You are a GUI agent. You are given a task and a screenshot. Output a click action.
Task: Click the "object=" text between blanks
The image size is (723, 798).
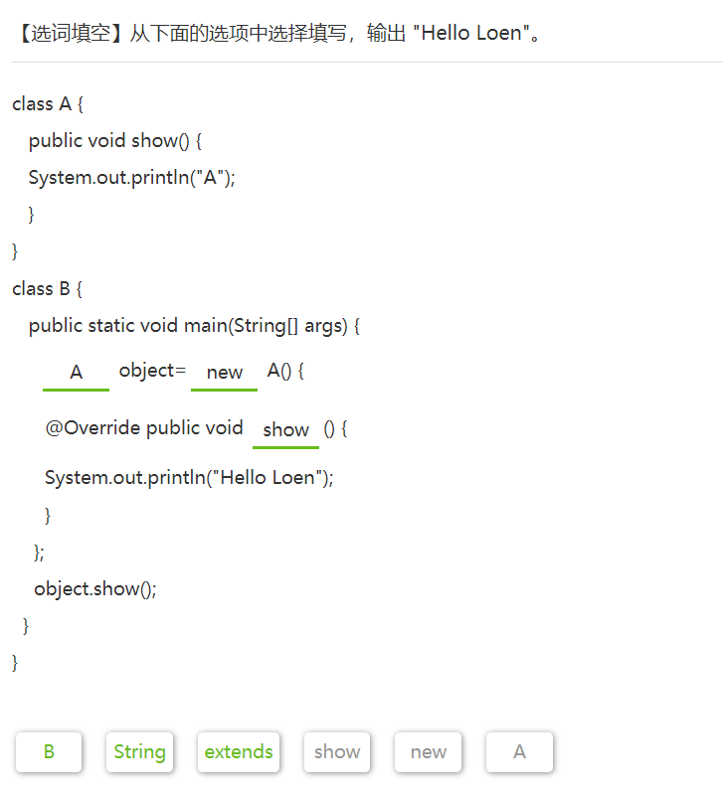coord(152,371)
